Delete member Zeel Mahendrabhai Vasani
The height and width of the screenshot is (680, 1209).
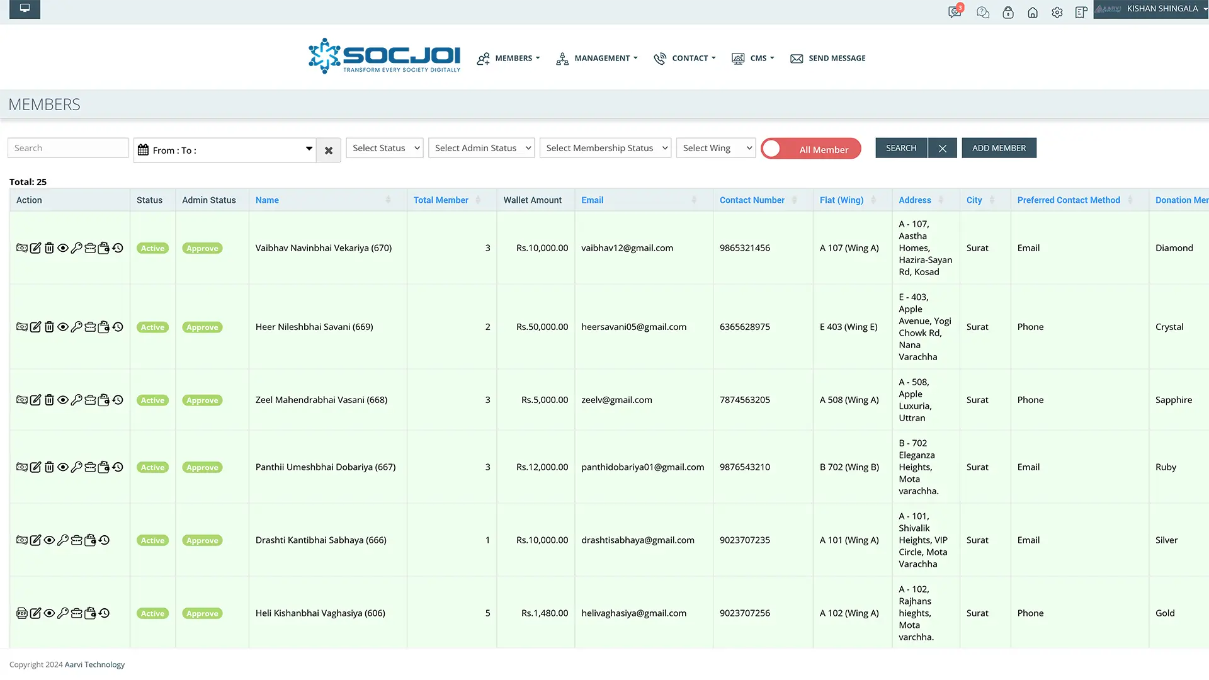[x=49, y=399]
